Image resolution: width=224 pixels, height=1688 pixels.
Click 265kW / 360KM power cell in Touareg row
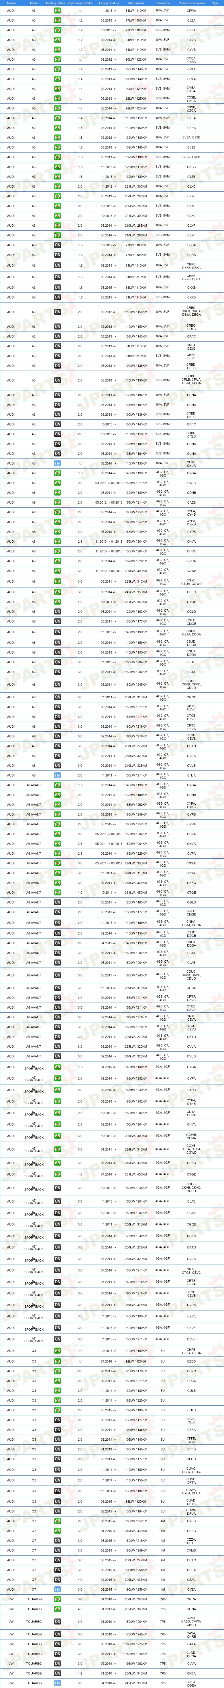[136, 1609]
